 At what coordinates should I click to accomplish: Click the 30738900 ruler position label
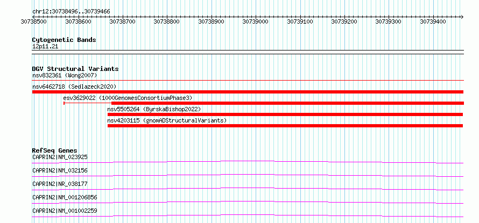(x=211, y=21)
